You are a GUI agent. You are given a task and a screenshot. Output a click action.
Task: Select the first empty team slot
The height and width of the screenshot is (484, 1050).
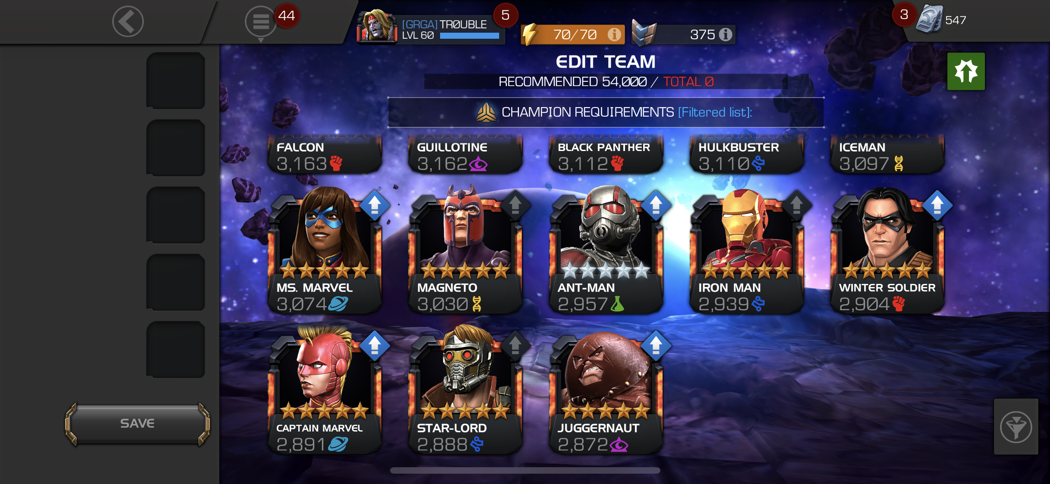click(x=175, y=81)
